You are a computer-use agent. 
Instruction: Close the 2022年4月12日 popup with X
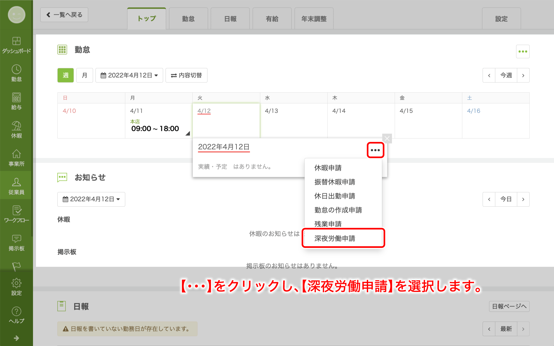(x=387, y=139)
